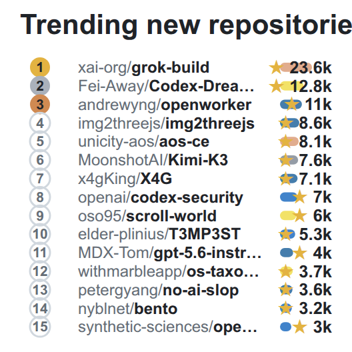This screenshot has width=352, height=352.
Task: Click the rank 10 circle badge
Action: coord(40,234)
